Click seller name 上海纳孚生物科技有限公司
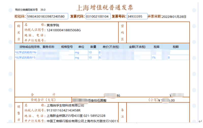This screenshot has height=128, width=203. pyautogui.click(x=65, y=106)
